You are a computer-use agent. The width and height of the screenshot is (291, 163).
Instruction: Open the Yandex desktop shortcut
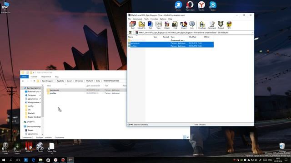coord(201,6)
